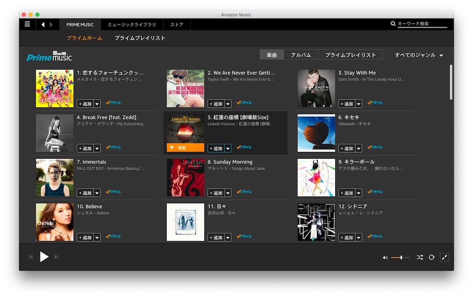Open the hamburger menu icon
Viewport: 473px width, 298px height.
coord(27,24)
